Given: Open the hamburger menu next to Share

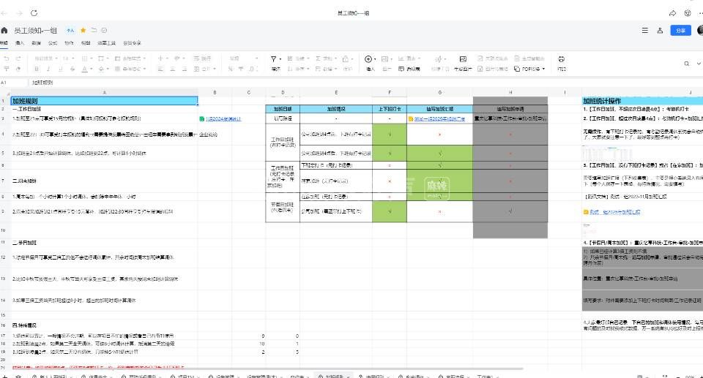Looking at the screenshot, I should (x=644, y=31).
